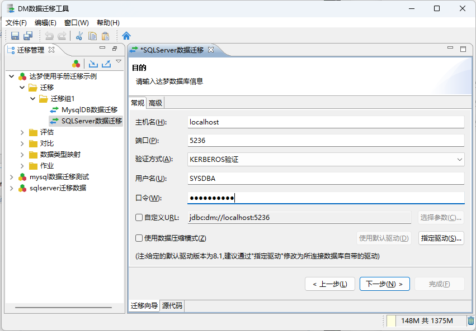Click the 口令 password field
The image size is (476, 331).
point(326,198)
